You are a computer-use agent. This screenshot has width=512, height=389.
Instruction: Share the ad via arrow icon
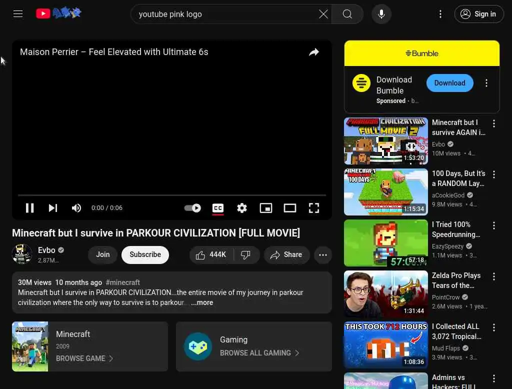click(314, 52)
